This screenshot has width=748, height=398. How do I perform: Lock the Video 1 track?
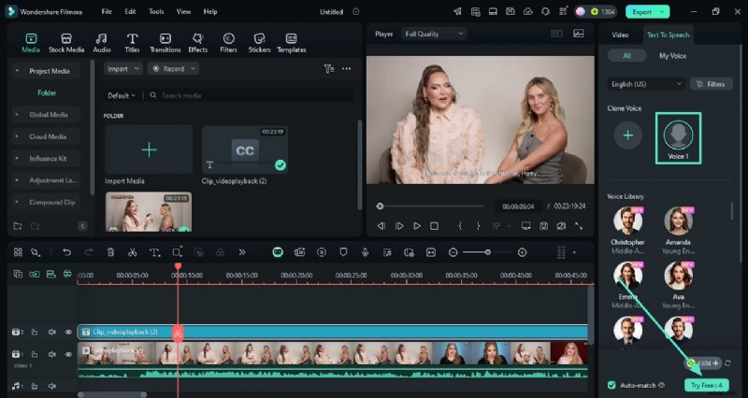(x=35, y=355)
